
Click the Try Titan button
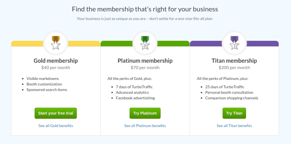click(x=234, y=113)
